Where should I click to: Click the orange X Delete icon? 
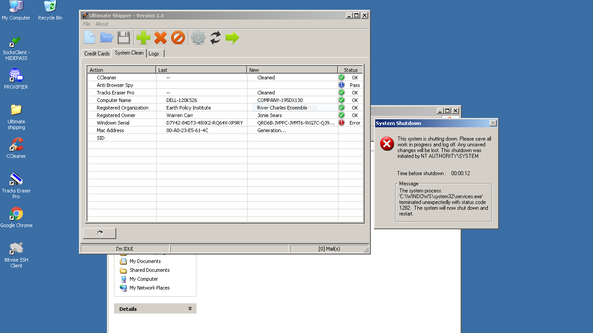[x=161, y=38]
